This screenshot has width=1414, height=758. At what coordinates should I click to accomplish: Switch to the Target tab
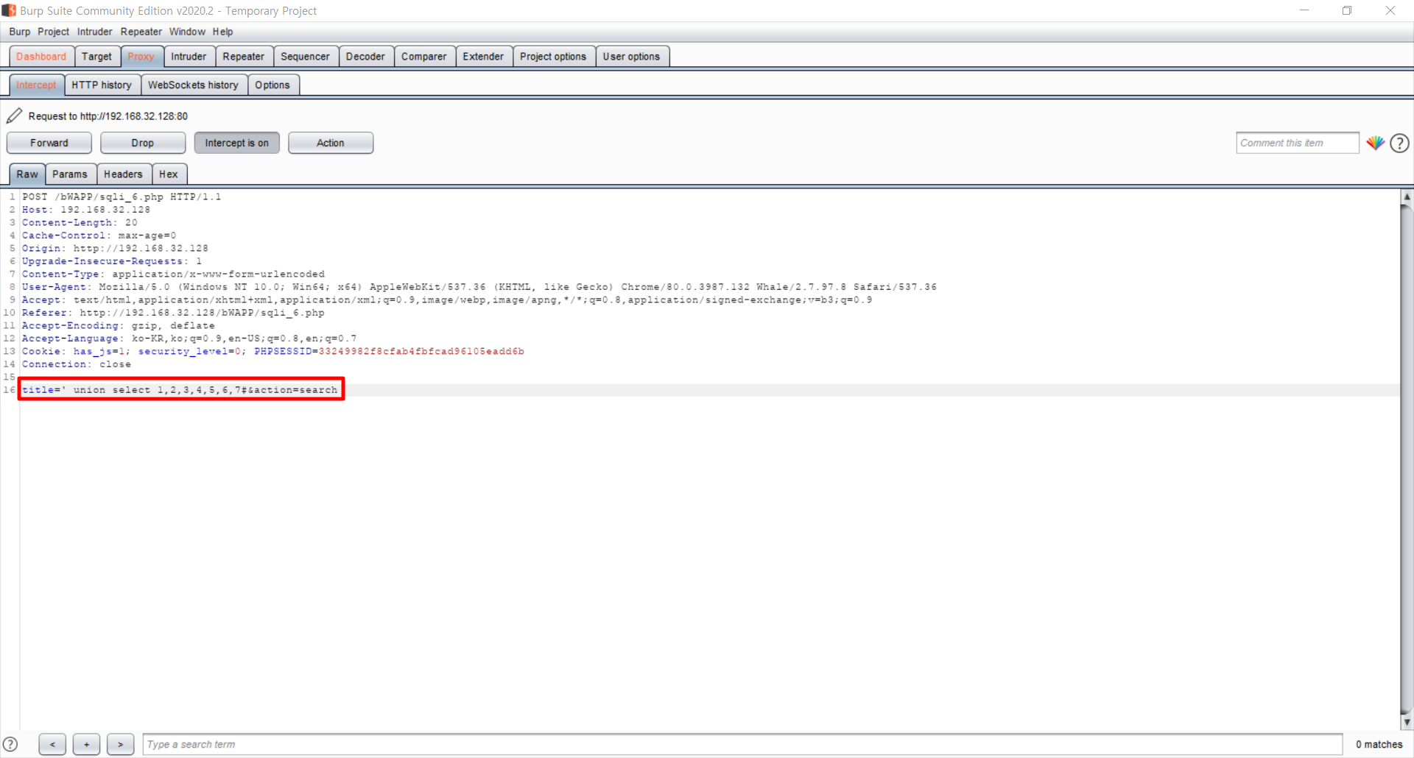click(96, 57)
